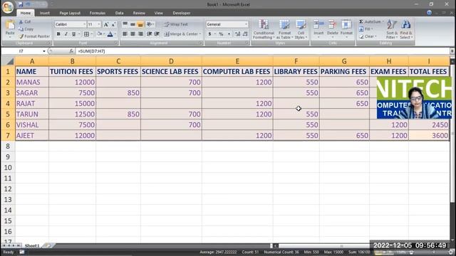Image resolution: width=456 pixels, height=256 pixels.
Task: Open Microsoft Office Excel Help icon
Action: pos(429,13)
